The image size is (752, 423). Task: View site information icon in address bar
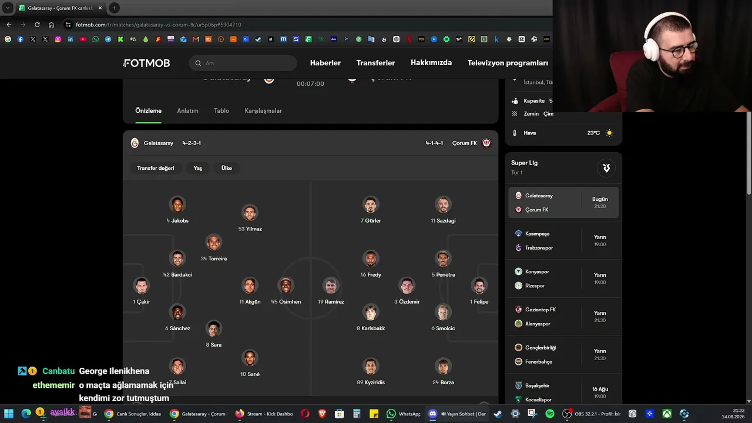[x=68, y=25]
